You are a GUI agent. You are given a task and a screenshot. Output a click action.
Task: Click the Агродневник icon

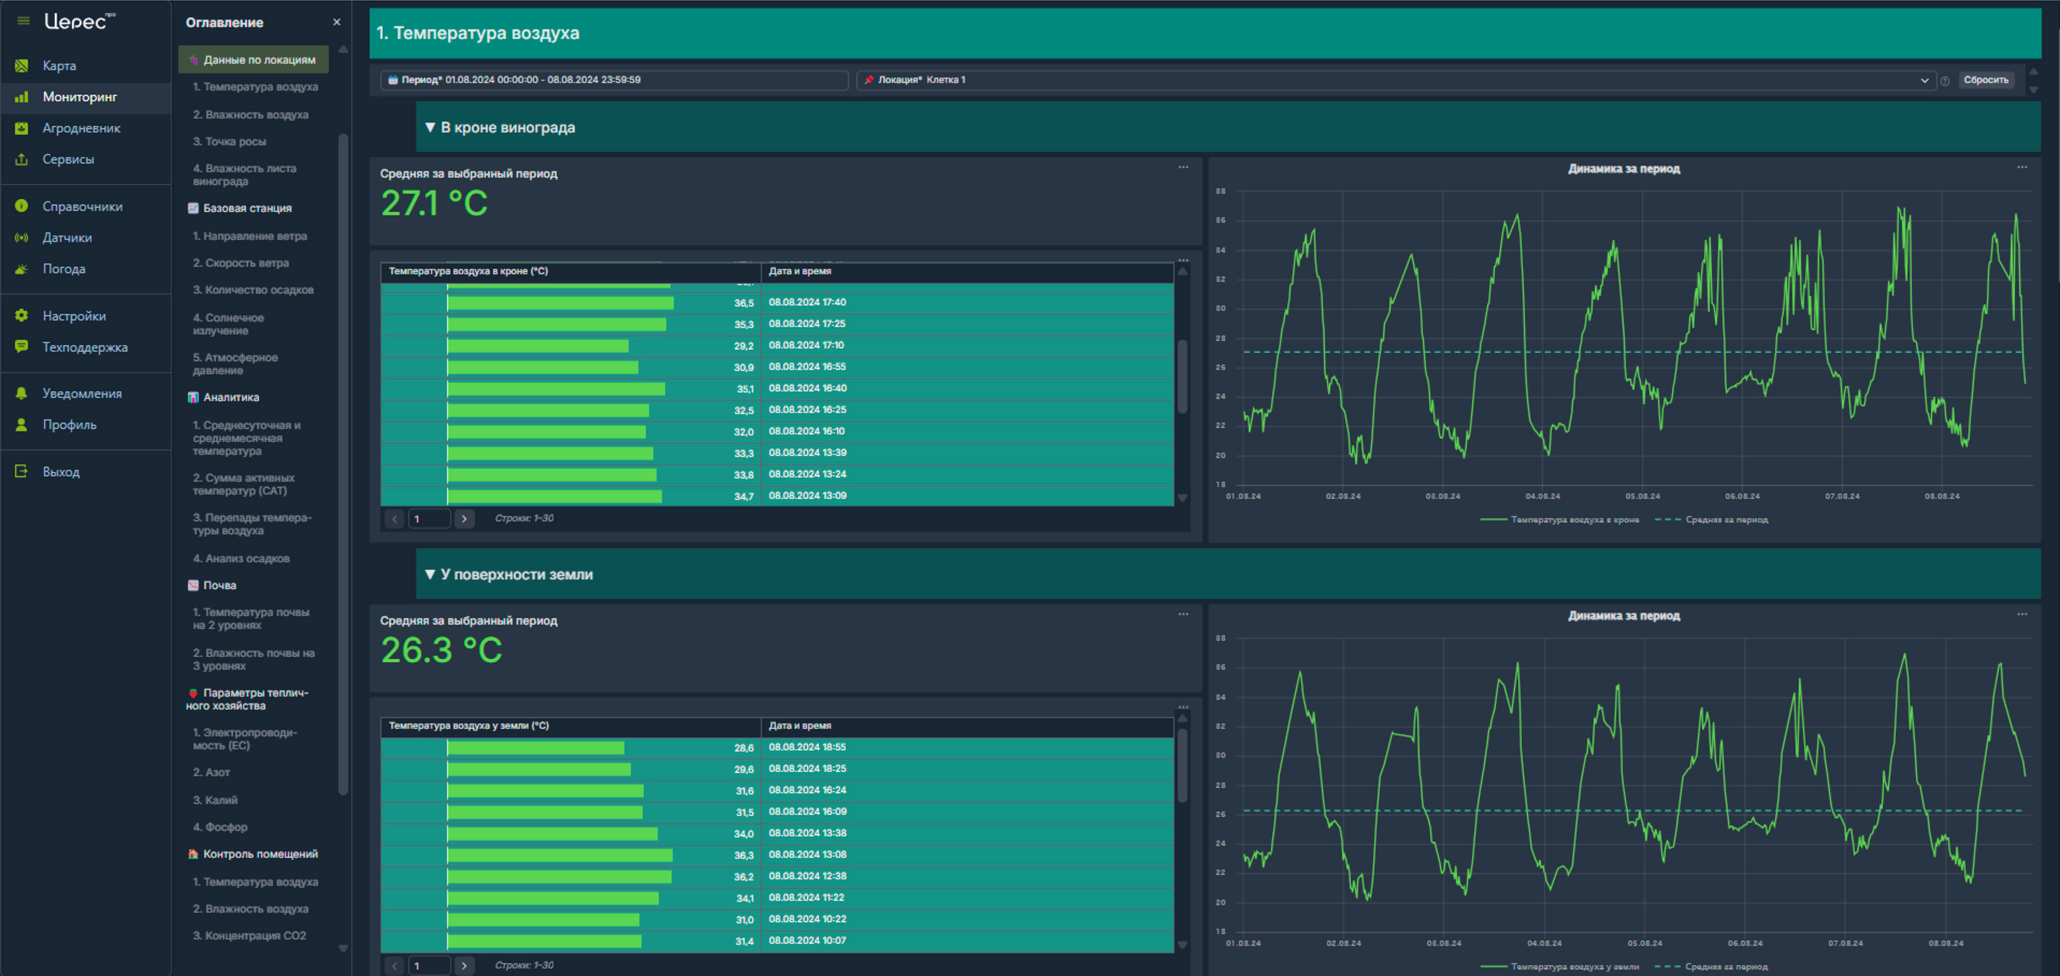(x=22, y=128)
